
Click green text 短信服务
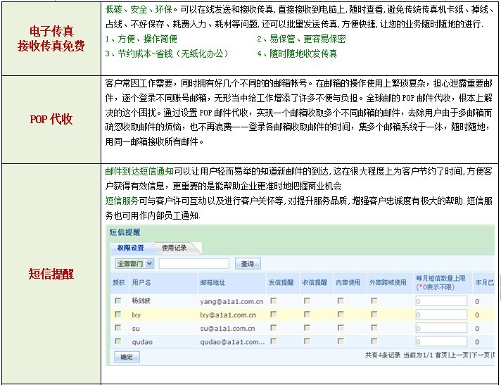click(122, 201)
